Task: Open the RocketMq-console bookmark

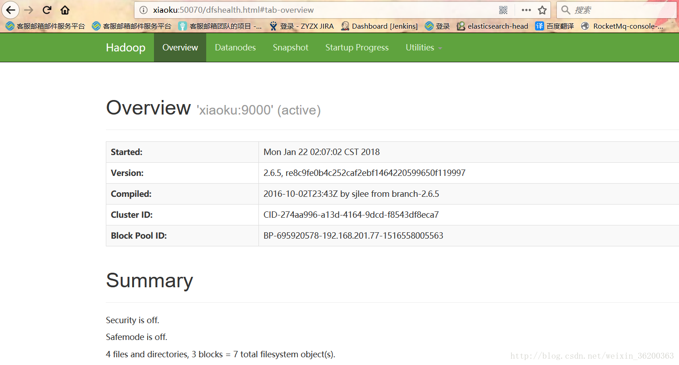Action: click(x=622, y=26)
